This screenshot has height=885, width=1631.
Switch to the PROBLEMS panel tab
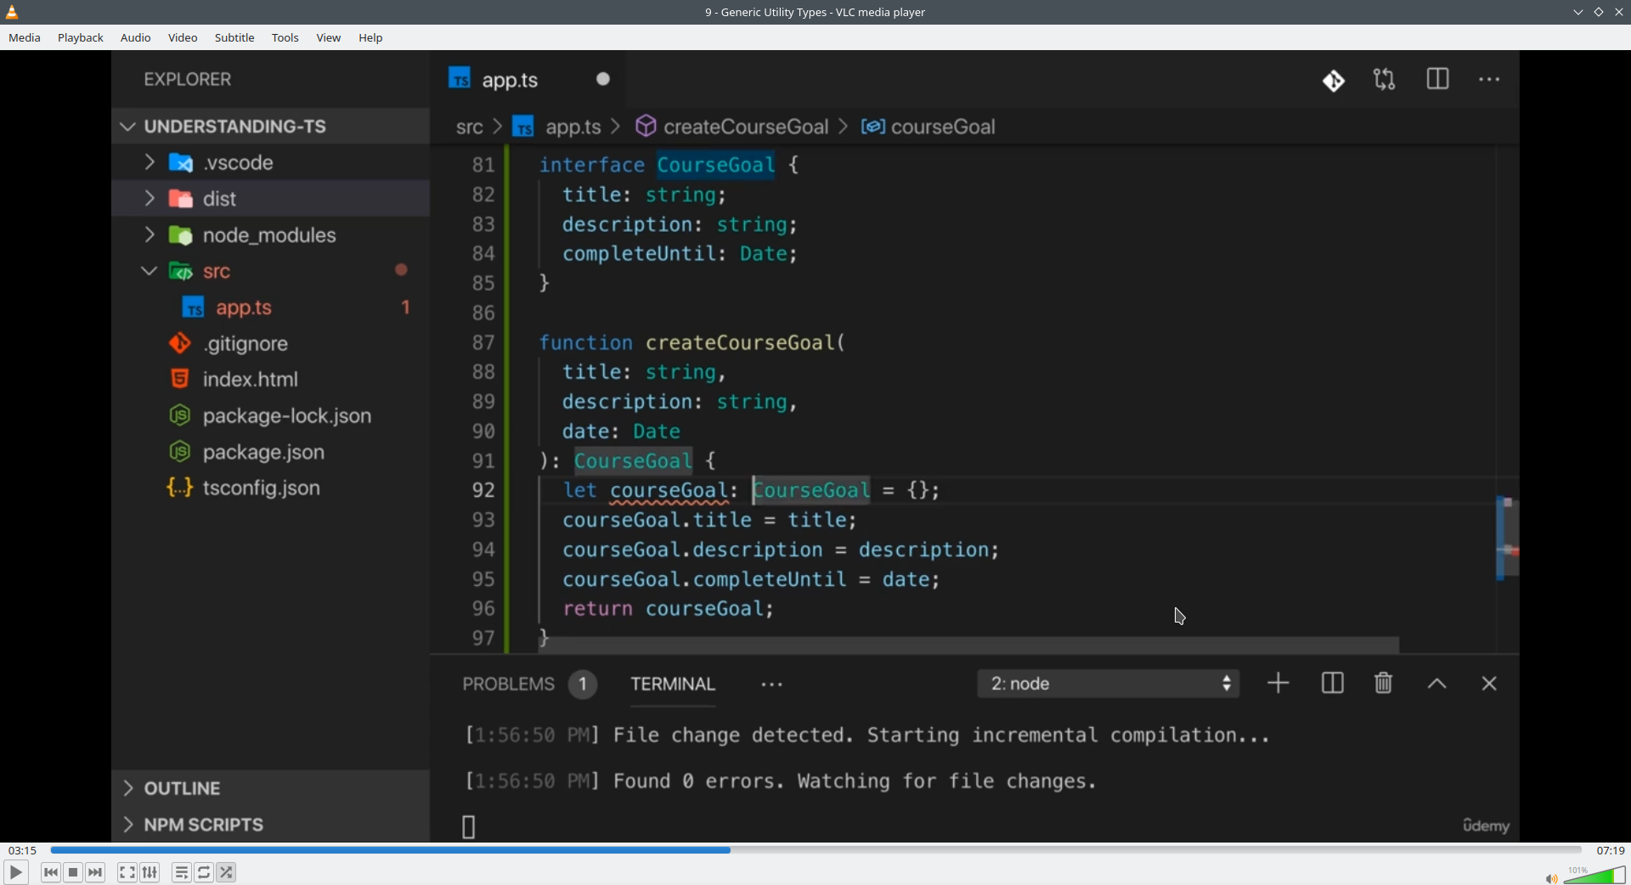point(528,685)
